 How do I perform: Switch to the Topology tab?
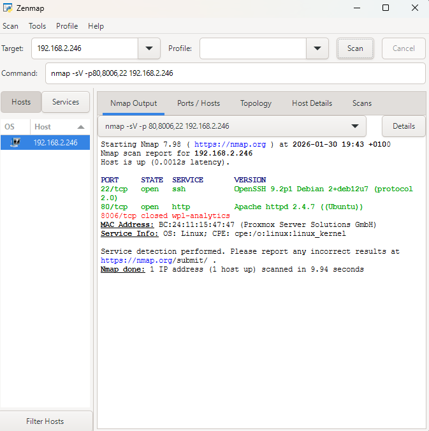256,103
